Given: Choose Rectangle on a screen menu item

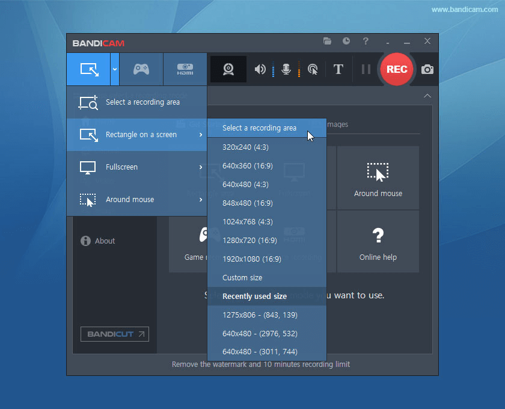Looking at the screenshot, I should pos(137,135).
